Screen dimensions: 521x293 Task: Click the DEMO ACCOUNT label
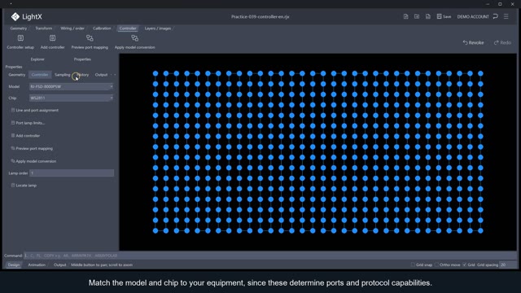[x=473, y=16]
